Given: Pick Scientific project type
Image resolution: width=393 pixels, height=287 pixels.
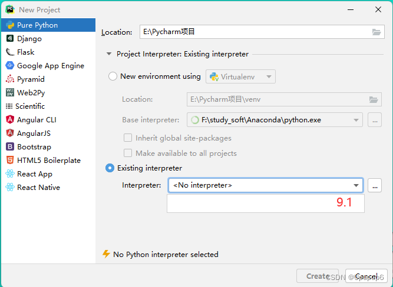Looking at the screenshot, I should [48, 106].
